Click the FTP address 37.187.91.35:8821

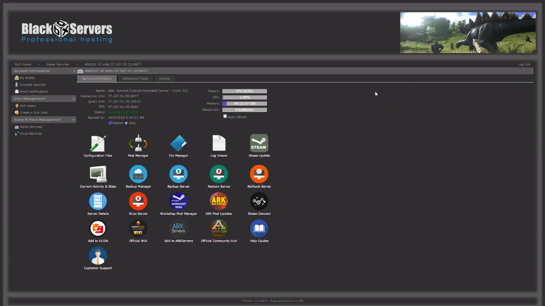pyautogui.click(x=123, y=107)
